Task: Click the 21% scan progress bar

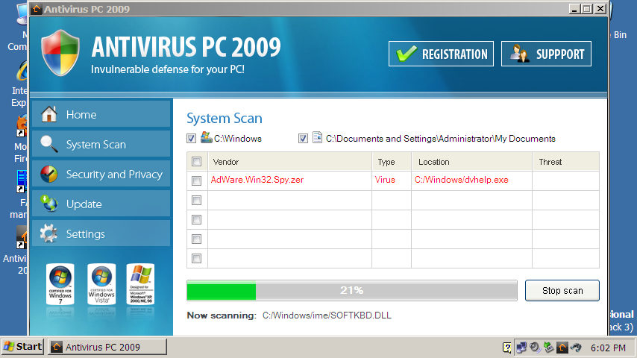Action: [x=352, y=290]
